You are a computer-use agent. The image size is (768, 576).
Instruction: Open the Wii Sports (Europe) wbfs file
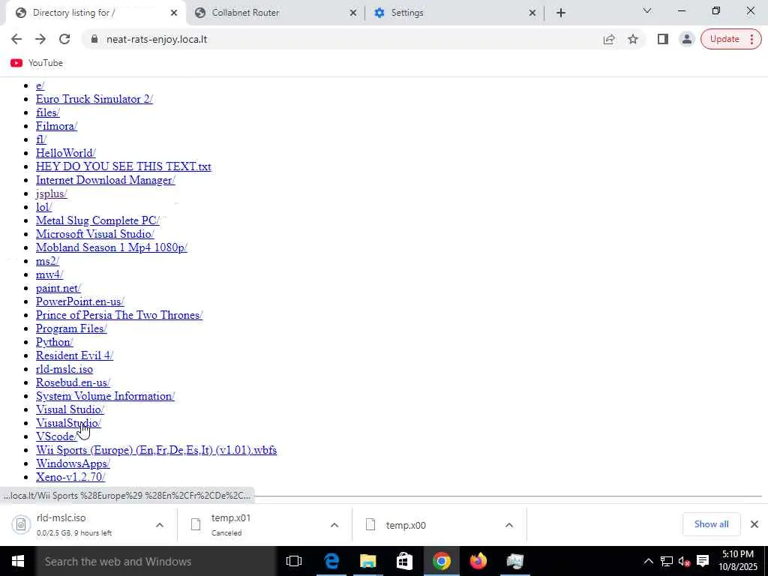point(156,450)
